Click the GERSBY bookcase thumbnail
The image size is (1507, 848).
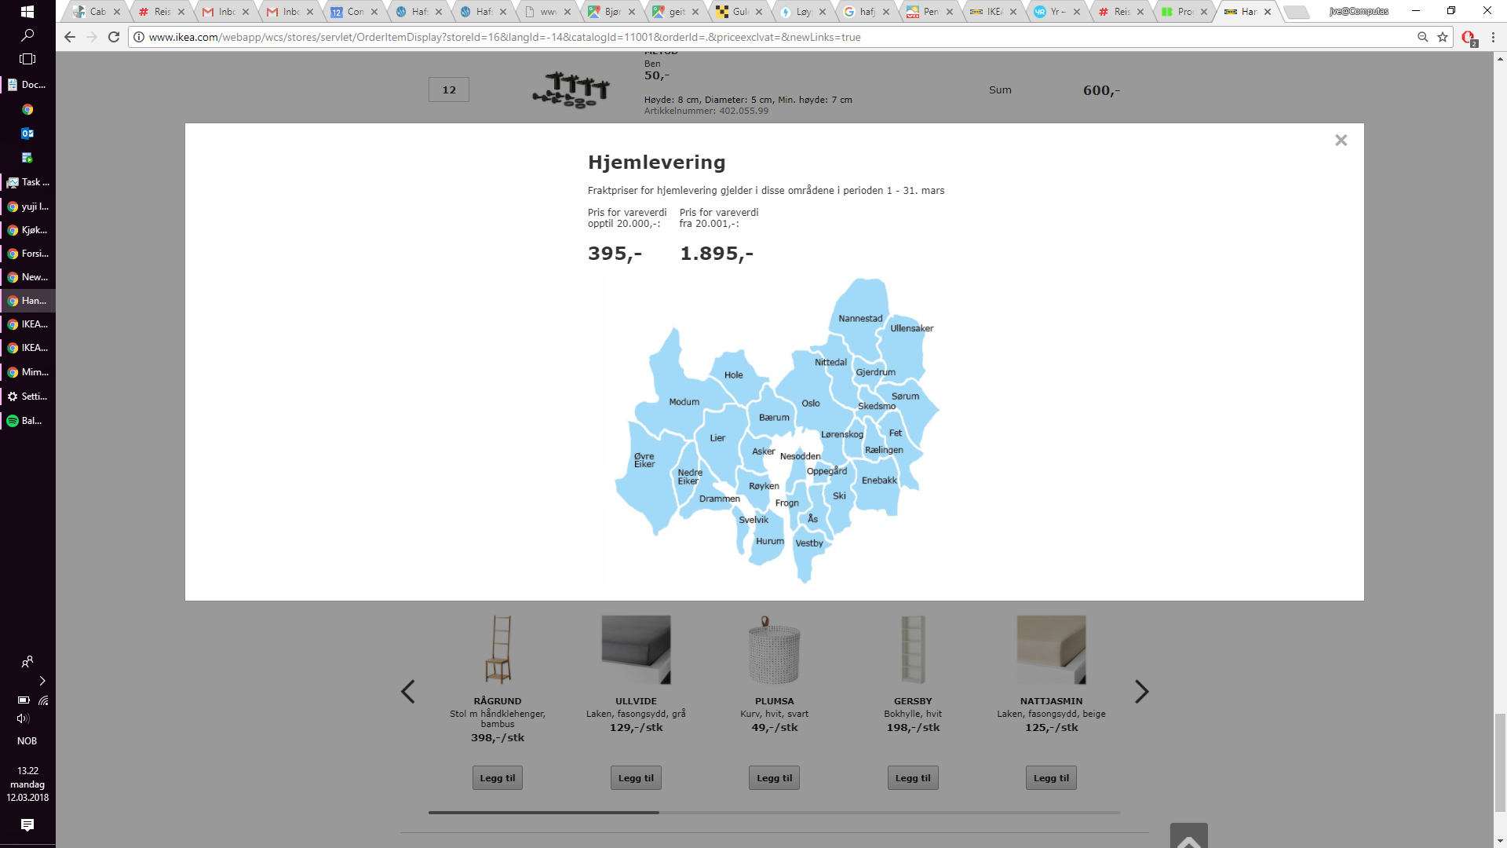(913, 649)
